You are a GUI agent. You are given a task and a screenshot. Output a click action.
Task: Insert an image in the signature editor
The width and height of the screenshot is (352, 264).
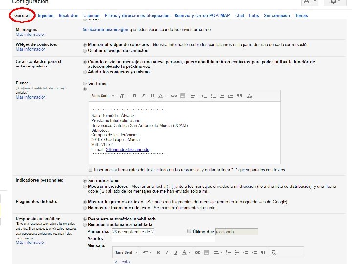183,96
